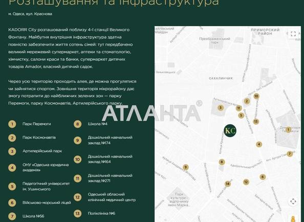Screen dimensions: 304x222
Task: Click the 'ПРИМОРСКИЙ РАЙОН' label on map
Action: pos(265,32)
